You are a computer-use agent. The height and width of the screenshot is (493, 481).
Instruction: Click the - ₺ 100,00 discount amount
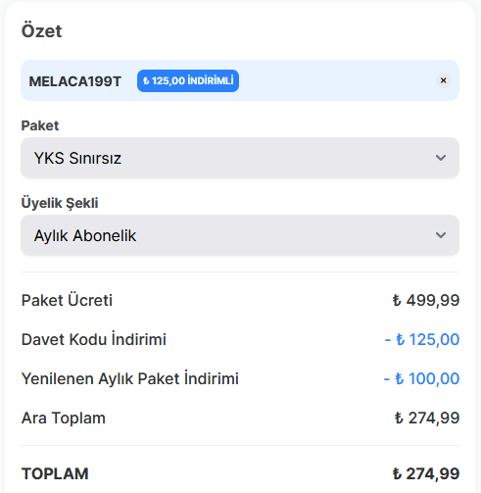(x=421, y=378)
